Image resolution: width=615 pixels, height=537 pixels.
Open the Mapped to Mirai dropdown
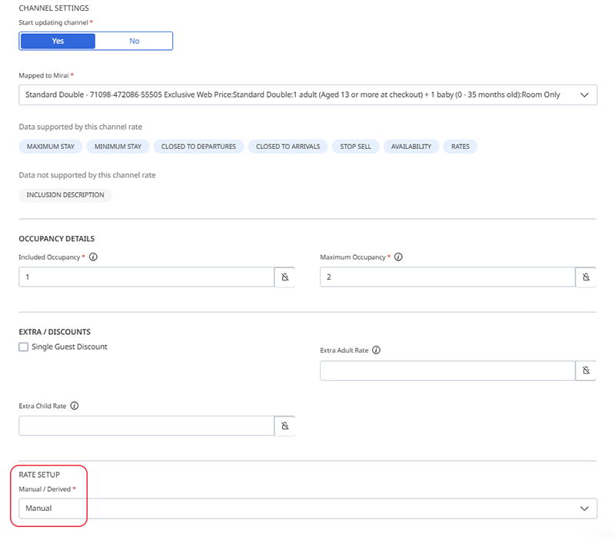click(307, 94)
